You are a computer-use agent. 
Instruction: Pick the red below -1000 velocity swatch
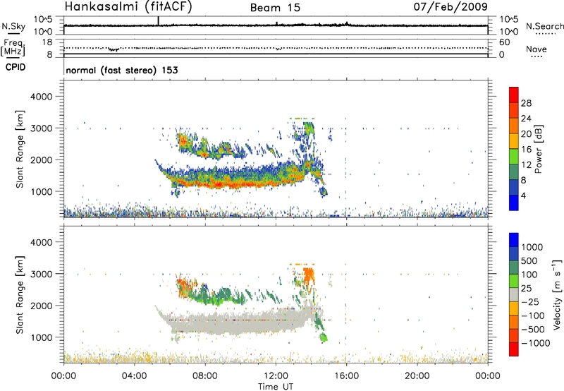click(x=514, y=349)
